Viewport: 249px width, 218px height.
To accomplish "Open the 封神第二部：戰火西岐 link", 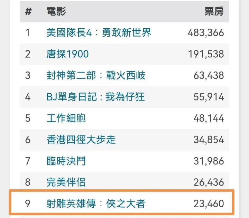I will click(96, 75).
